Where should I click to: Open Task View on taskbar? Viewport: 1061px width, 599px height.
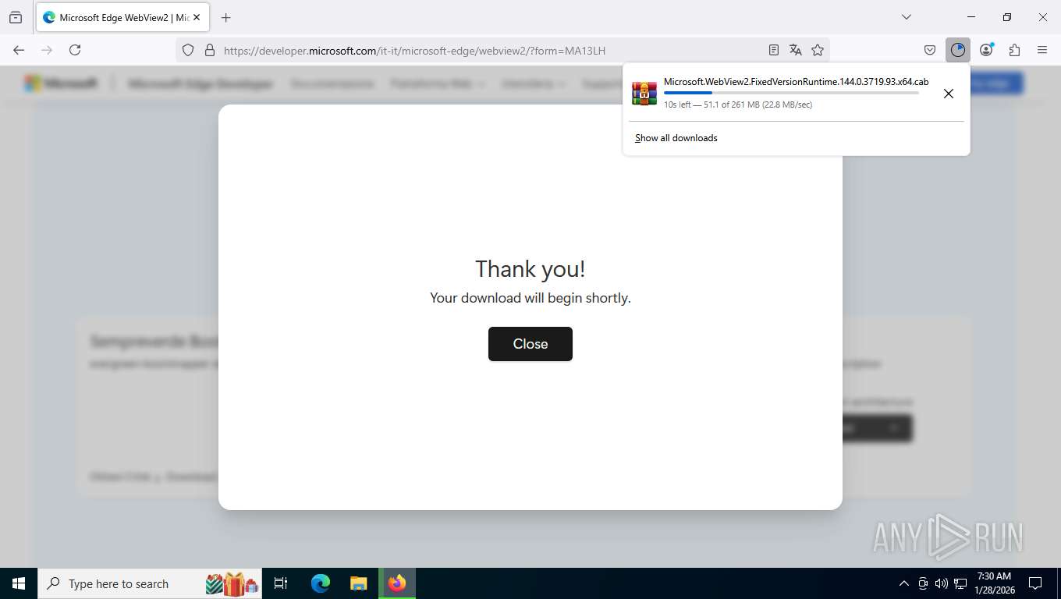pos(281,583)
